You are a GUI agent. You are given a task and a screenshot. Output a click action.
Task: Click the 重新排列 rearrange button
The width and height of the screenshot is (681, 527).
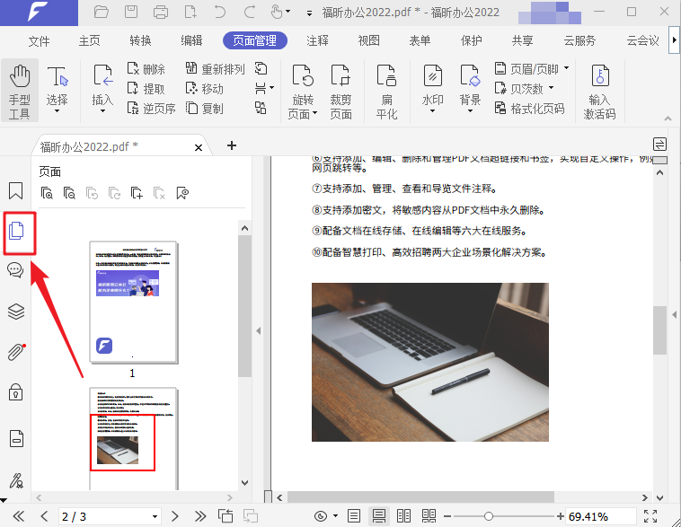point(215,68)
